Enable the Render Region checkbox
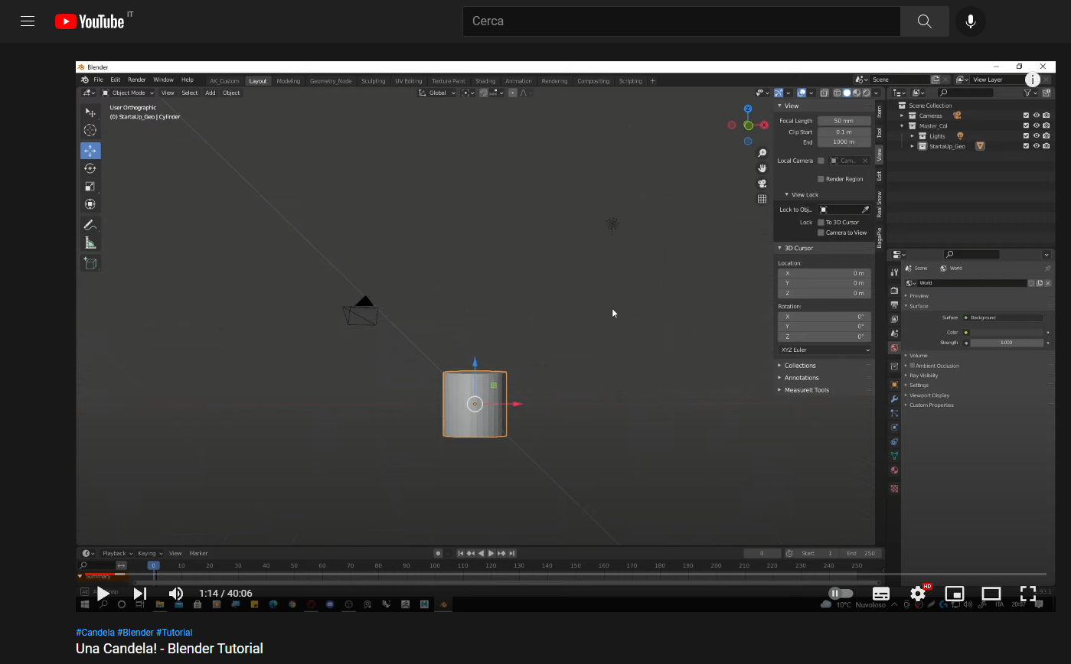Viewport: 1071px width, 664px height. 821,179
